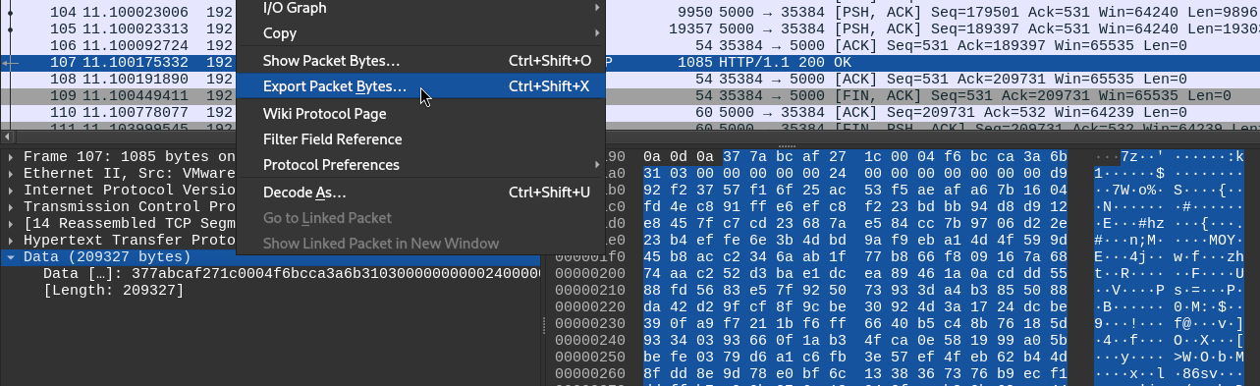
Task: Click the Ctrl+Shift+U shortcut label
Action: [x=549, y=193]
